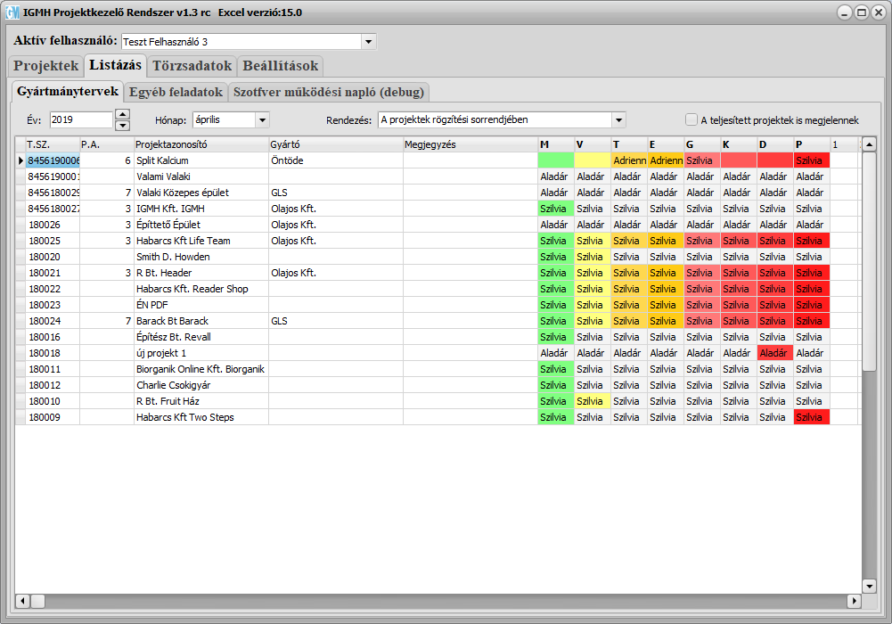Open Szotfver működési napló (debug) tab
Image resolution: width=892 pixels, height=624 pixels.
point(328,92)
